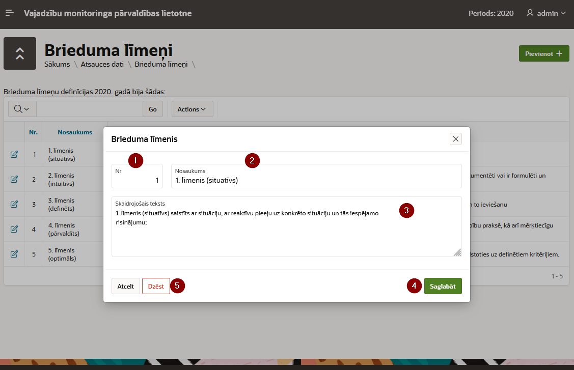Image resolution: width=574 pixels, height=370 pixels.
Task: Focus the Nosaukums text field
Action: coord(316,180)
